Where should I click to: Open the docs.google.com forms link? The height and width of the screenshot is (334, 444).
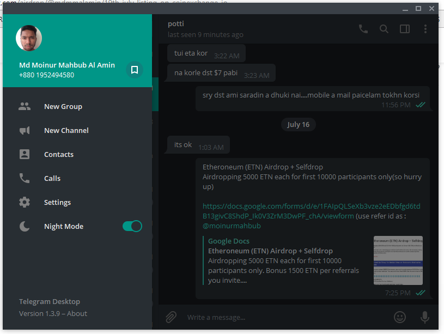[312, 211]
